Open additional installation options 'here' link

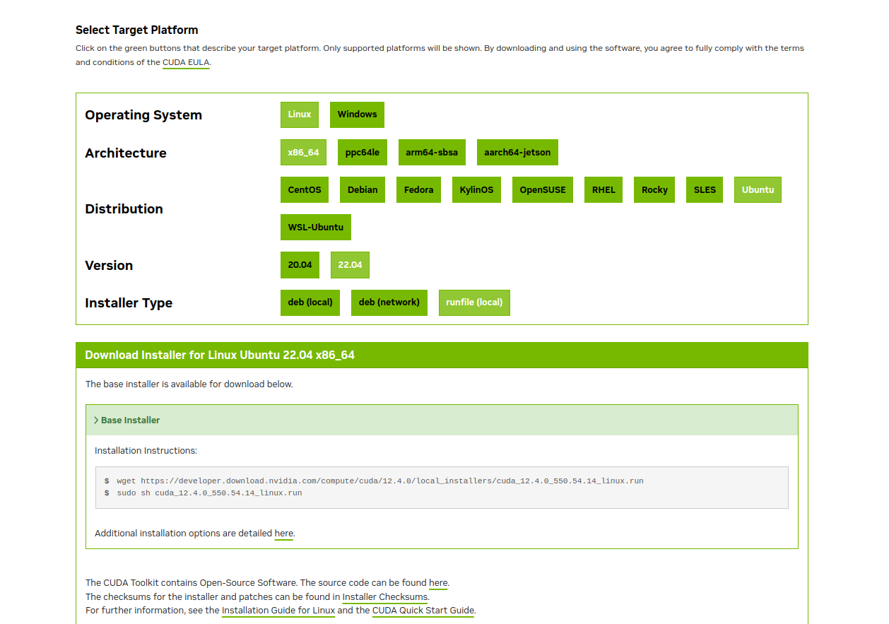click(283, 534)
